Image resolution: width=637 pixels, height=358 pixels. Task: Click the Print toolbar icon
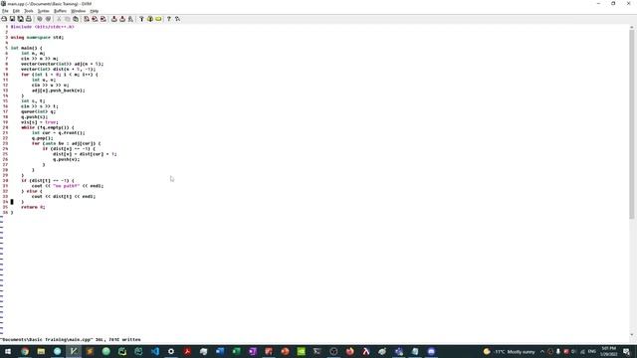29,19
